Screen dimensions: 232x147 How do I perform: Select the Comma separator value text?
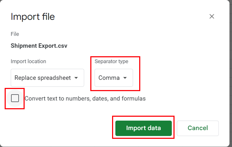109,78
